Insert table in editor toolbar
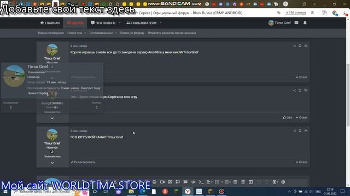 [x=251, y=182]
